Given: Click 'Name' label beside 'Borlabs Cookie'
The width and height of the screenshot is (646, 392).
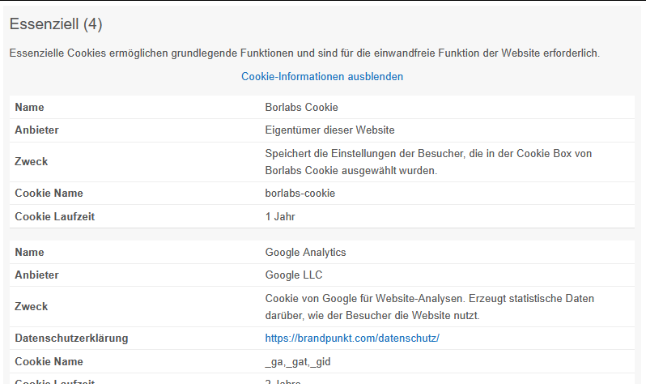Looking at the screenshot, I should tap(29, 107).
